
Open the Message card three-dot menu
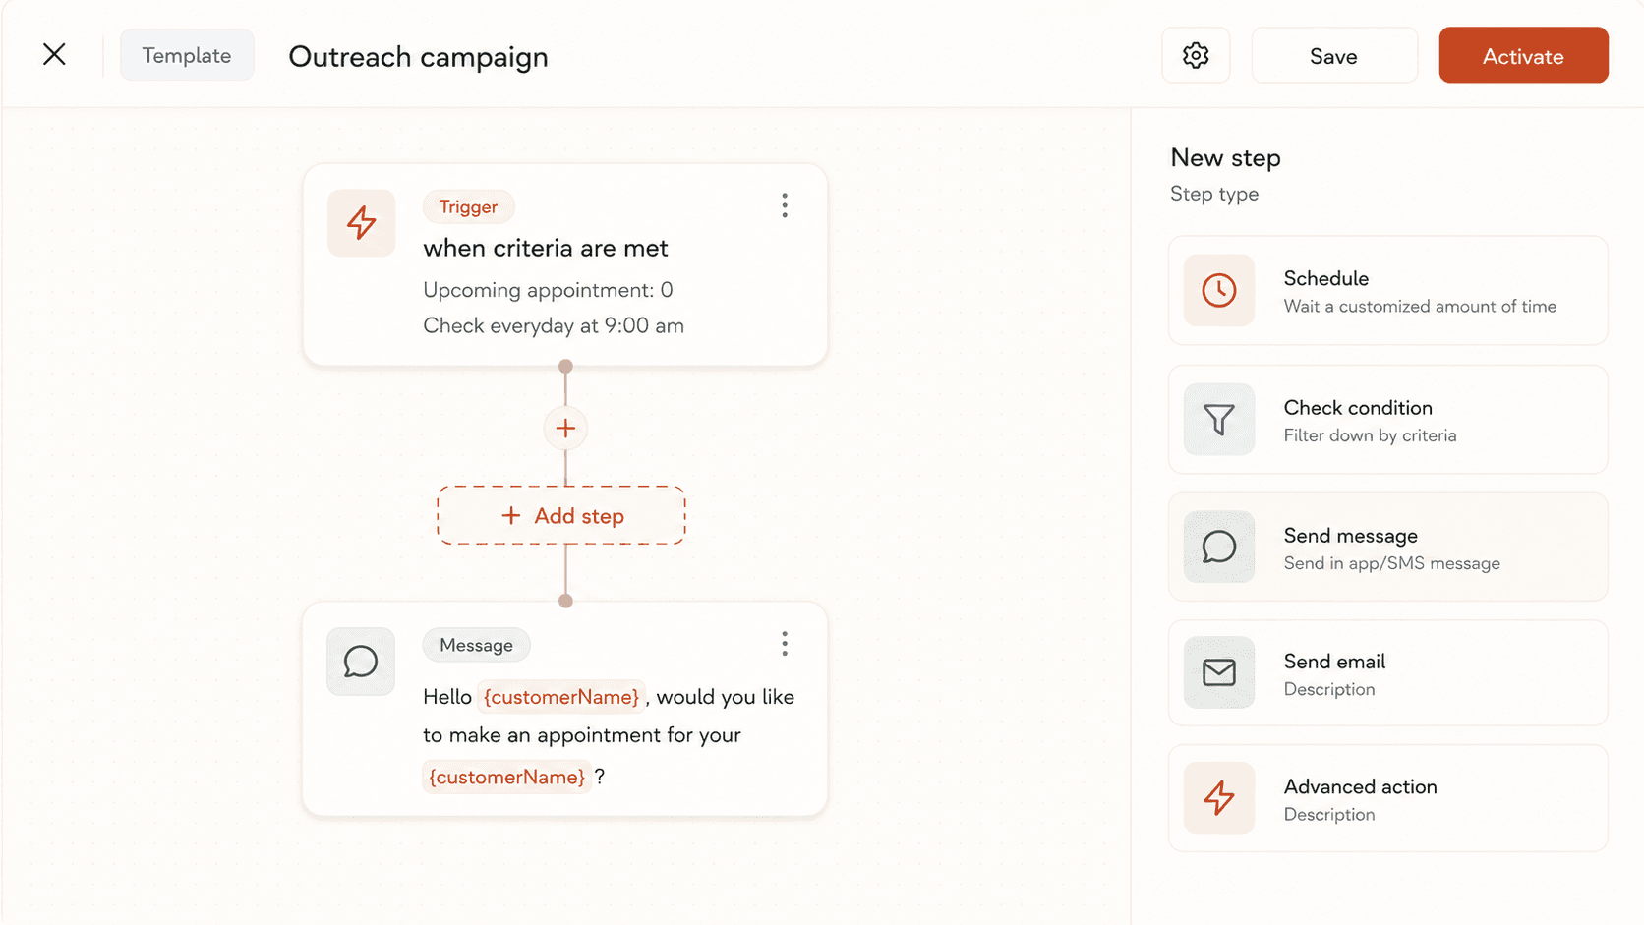click(785, 644)
